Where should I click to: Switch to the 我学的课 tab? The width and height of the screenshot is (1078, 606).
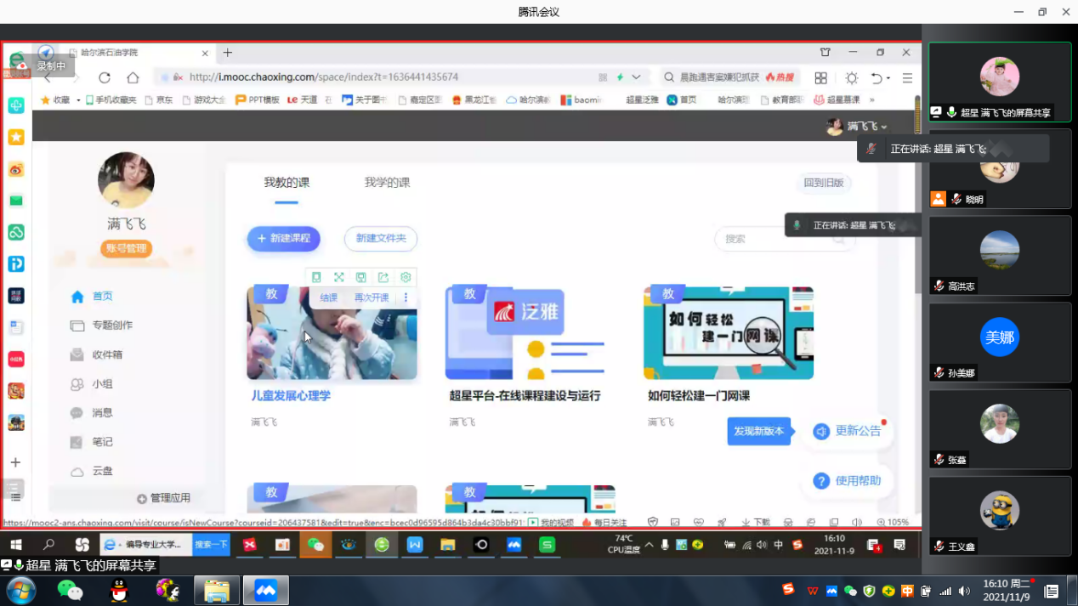coord(387,183)
